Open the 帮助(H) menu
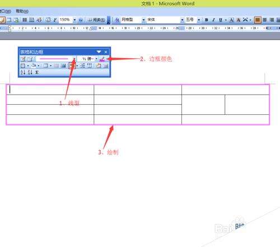 click(x=22, y=11)
